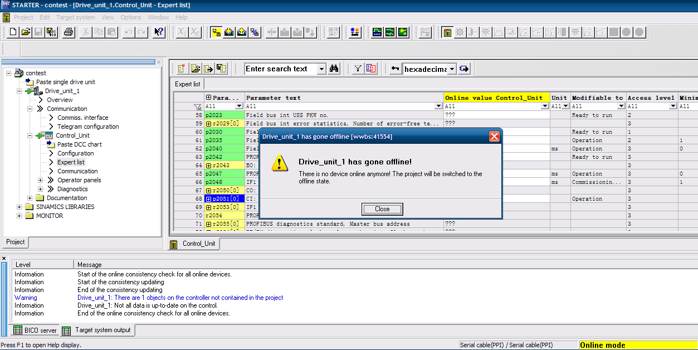Click the binoculars search icon
Viewport: 698px width, 350px height.
pos(334,69)
